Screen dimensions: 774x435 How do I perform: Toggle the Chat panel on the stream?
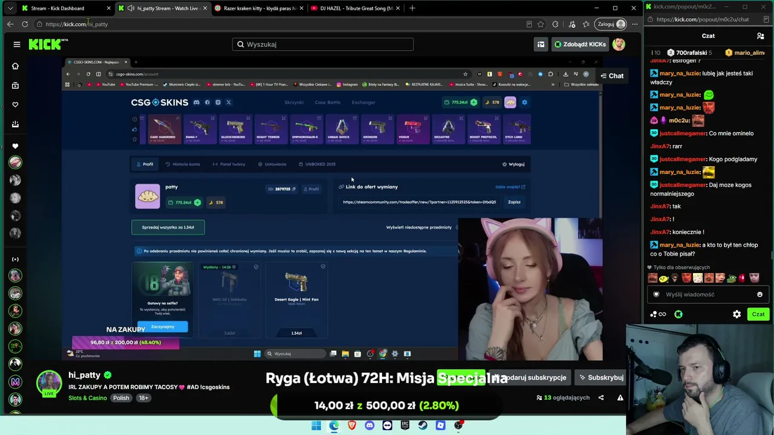(x=612, y=76)
